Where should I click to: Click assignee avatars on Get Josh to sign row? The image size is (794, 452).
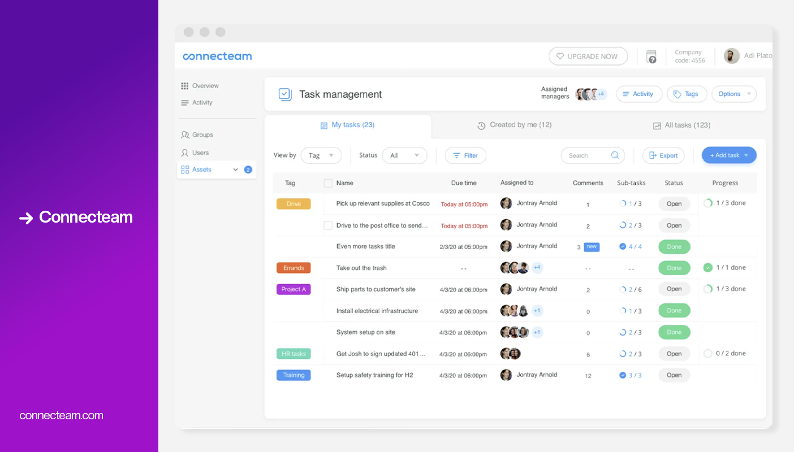[x=510, y=354]
